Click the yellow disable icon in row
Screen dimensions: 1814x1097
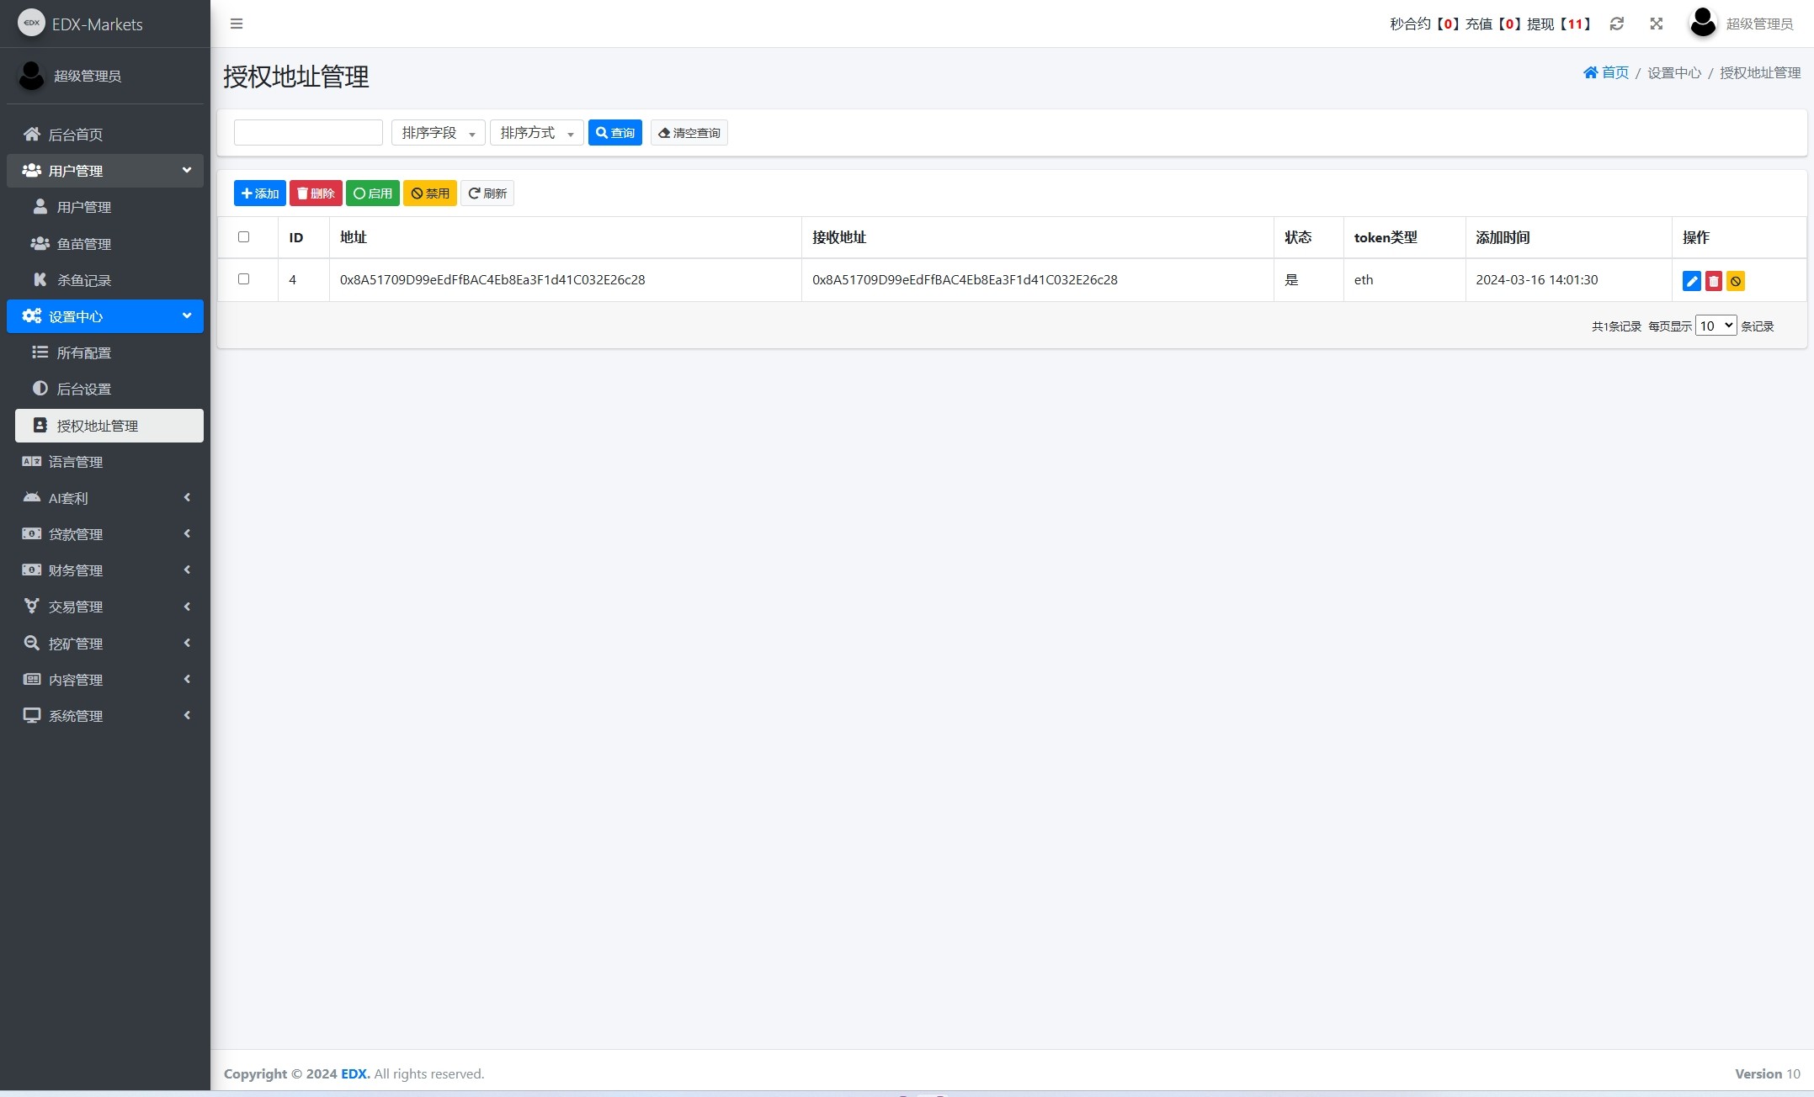click(x=1735, y=281)
